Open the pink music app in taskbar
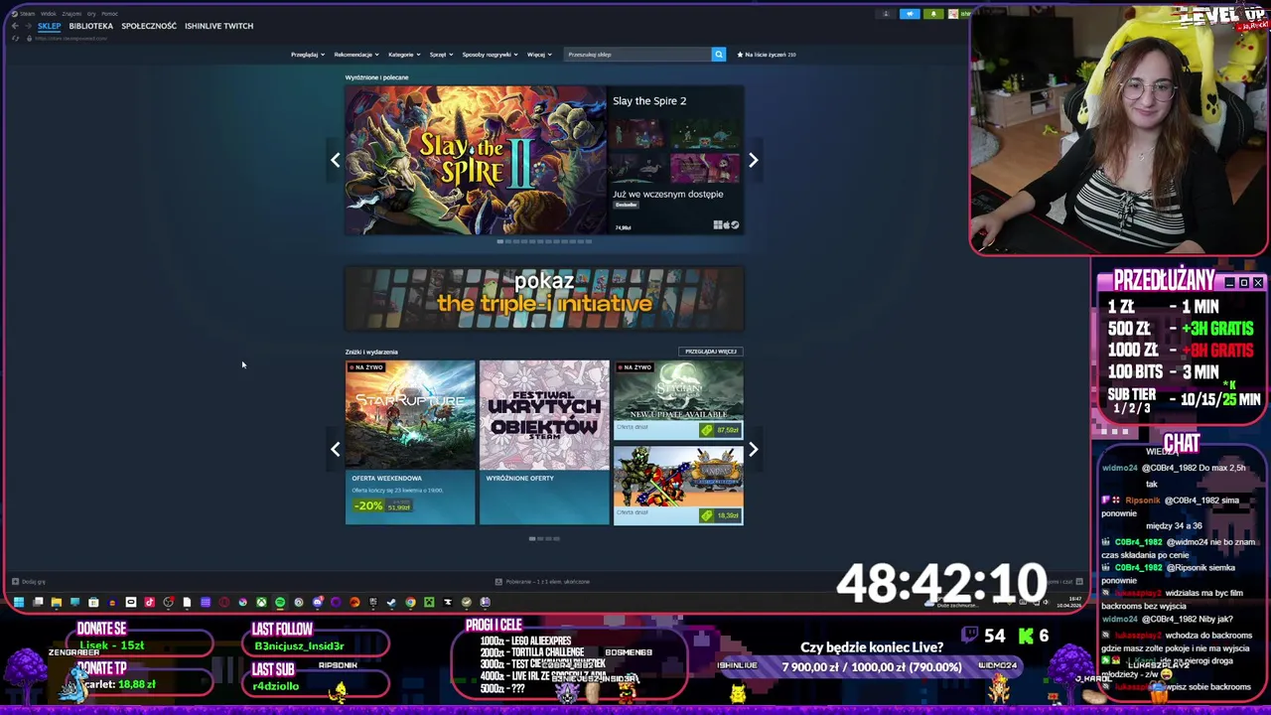 click(149, 602)
